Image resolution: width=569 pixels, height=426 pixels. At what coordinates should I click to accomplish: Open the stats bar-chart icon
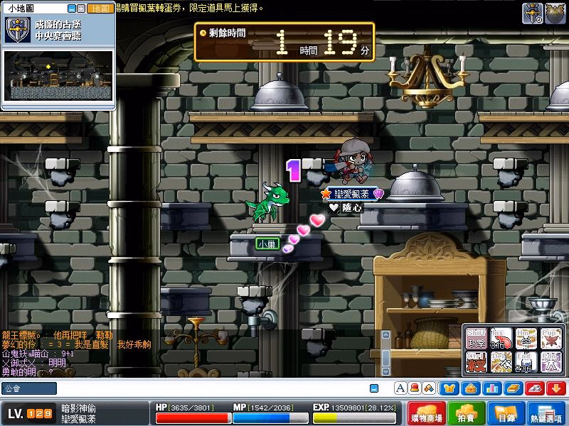491,388
